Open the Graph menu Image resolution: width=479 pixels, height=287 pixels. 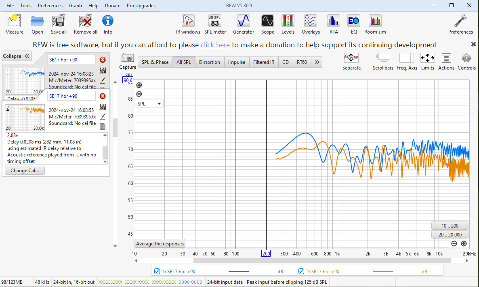coord(75,6)
